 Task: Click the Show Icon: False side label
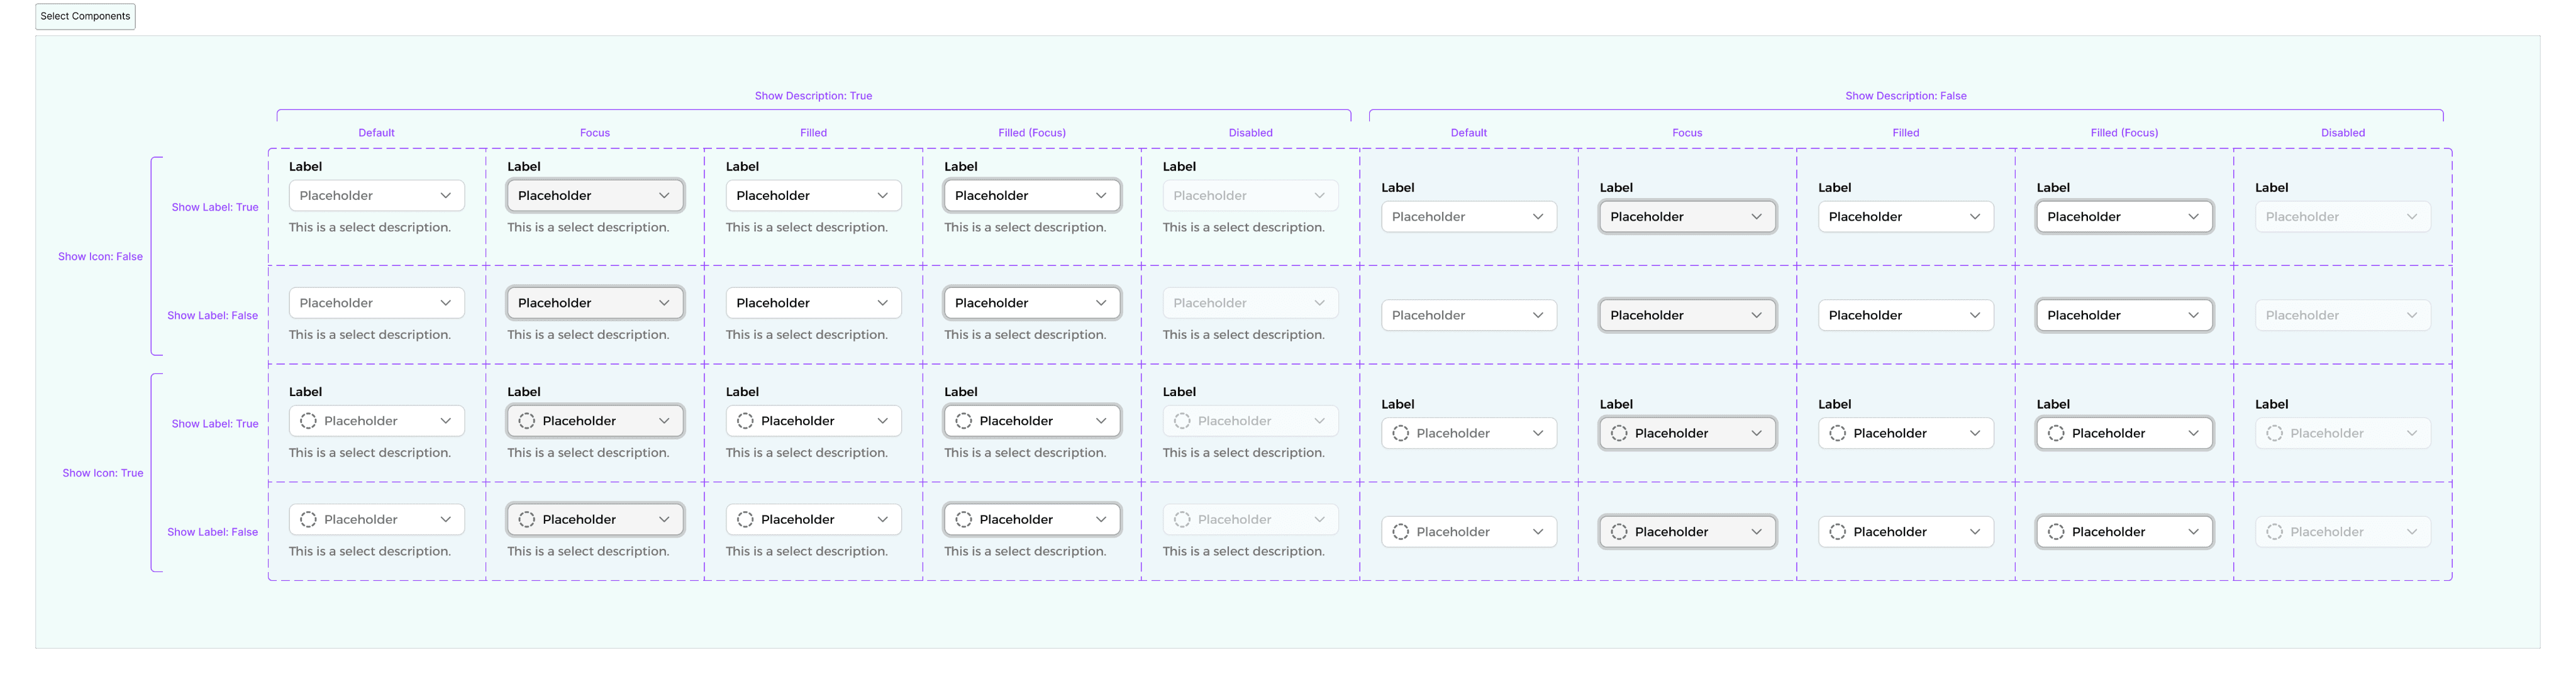(x=100, y=257)
